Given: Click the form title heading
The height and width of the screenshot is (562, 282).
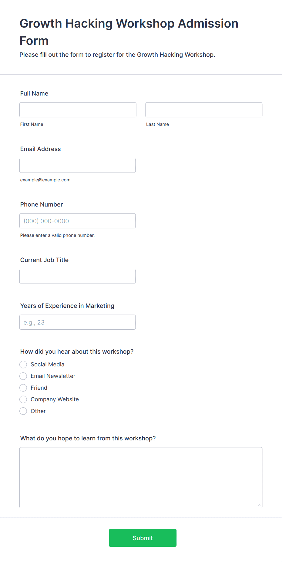Looking at the screenshot, I should coord(129,32).
